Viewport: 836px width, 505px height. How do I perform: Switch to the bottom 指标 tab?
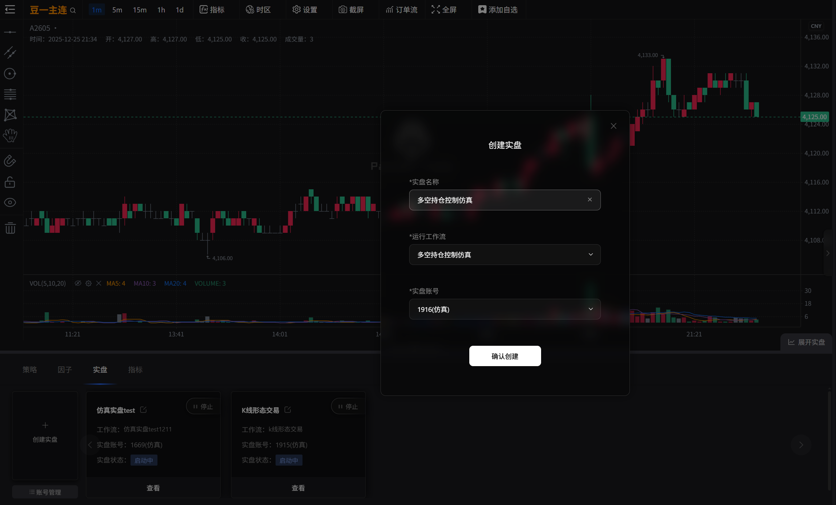tap(135, 370)
